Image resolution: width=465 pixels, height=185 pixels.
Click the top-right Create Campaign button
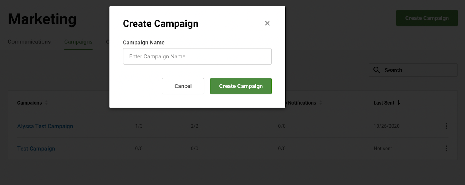427,18
